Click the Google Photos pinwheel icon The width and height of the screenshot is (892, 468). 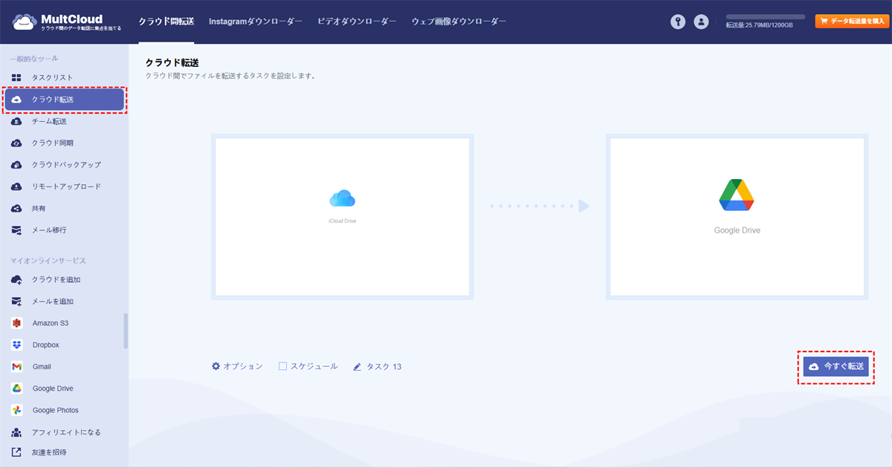16,410
